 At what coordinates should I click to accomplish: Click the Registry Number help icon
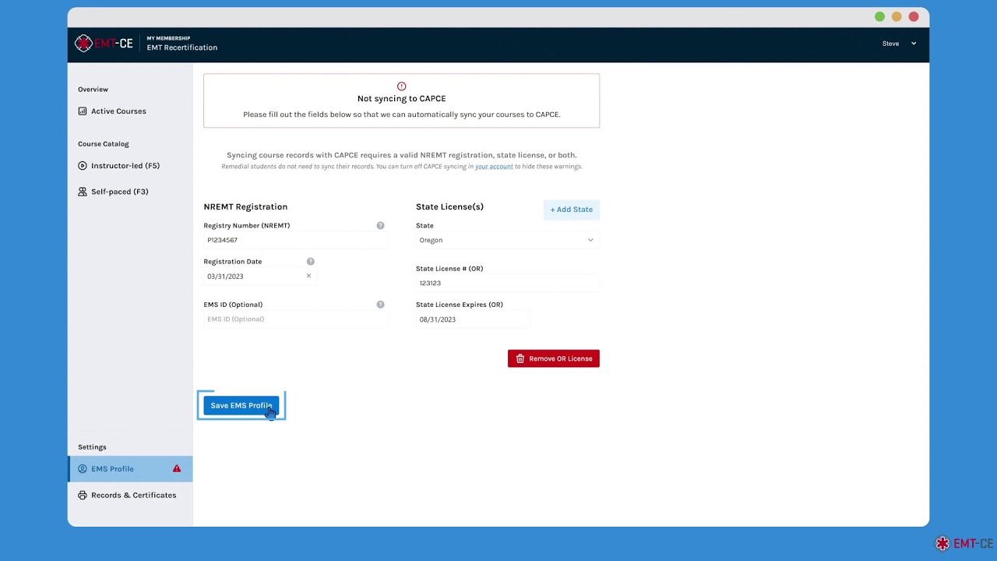click(380, 225)
